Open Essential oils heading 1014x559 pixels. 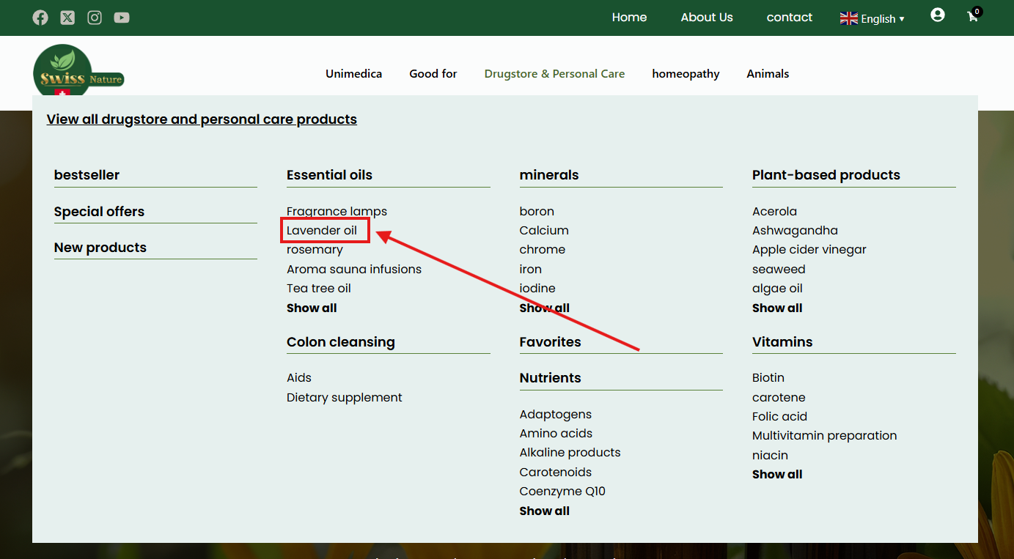coord(329,175)
